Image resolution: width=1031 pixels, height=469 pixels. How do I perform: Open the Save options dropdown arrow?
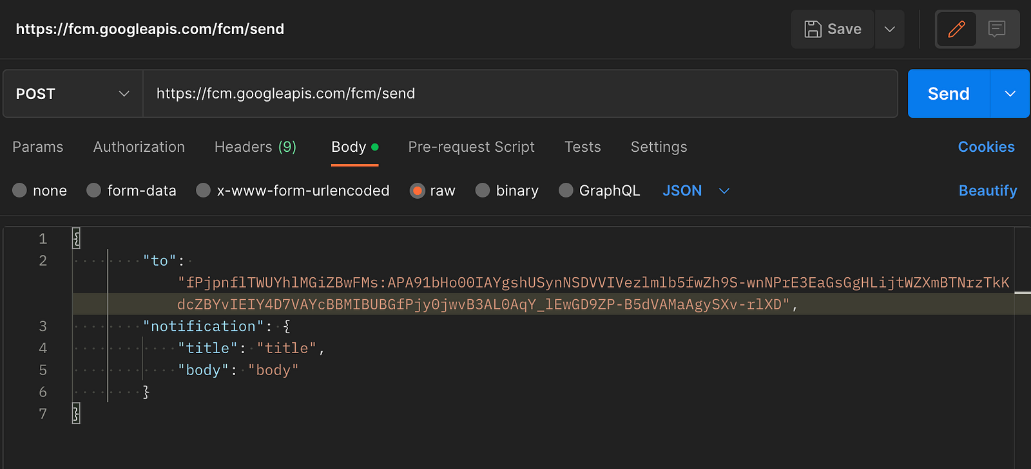click(890, 29)
